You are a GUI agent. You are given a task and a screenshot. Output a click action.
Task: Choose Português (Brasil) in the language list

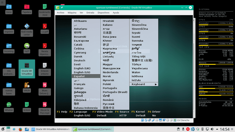click(115, 92)
